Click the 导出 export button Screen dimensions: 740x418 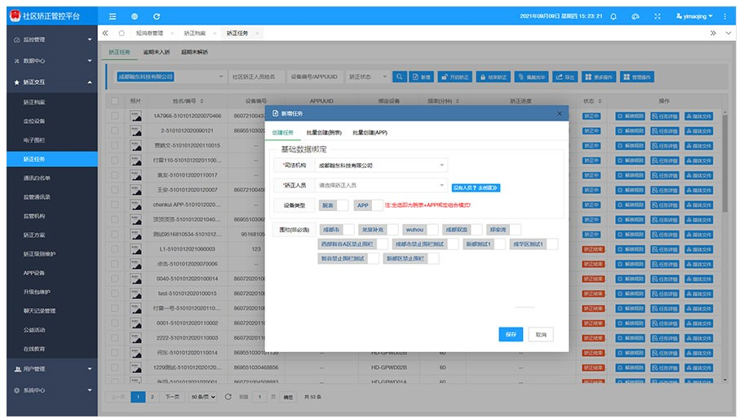(x=565, y=77)
